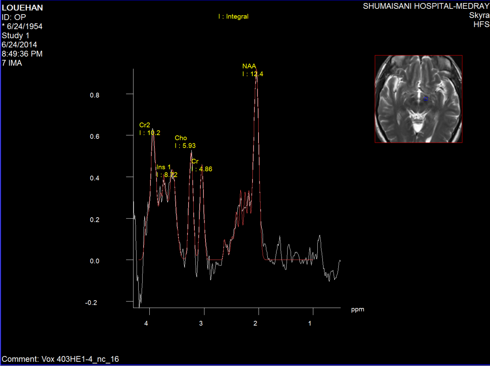Click the 0.0 y-axis tick label

[x=95, y=261]
